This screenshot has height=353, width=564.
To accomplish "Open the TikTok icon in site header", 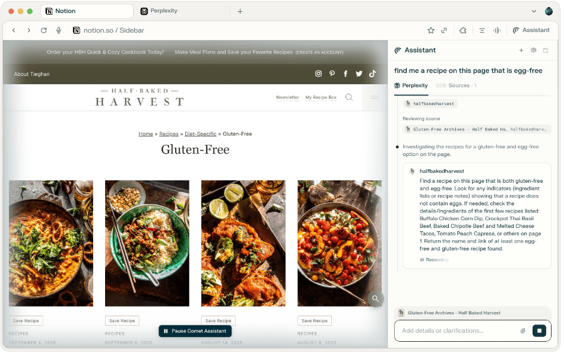I will coord(372,74).
